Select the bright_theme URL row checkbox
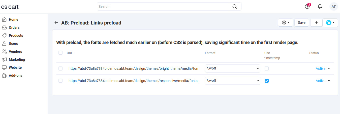Viewport: 340px width, 114px height. [60, 68]
